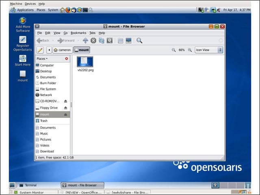Go back using the Back button
The height and width of the screenshot is (195, 260).
tap(43, 41)
